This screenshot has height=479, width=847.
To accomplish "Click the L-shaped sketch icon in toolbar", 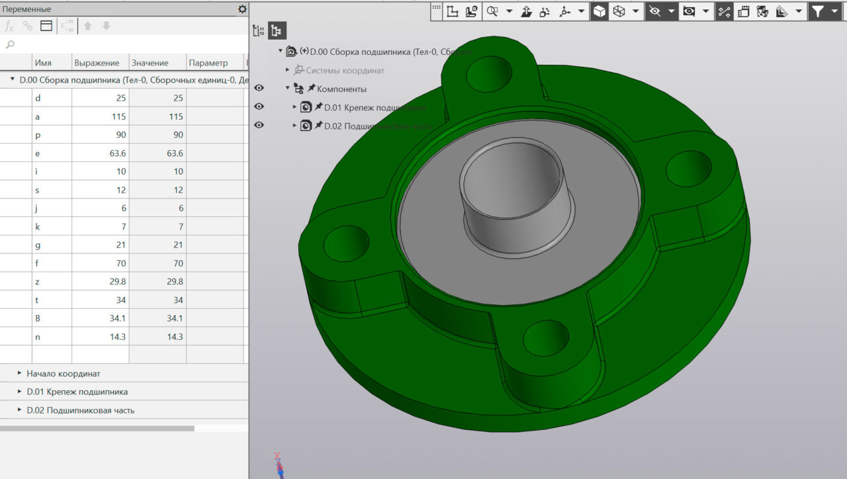I will pos(453,11).
